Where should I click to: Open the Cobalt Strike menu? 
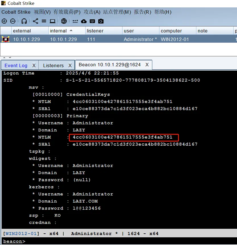[16, 12]
